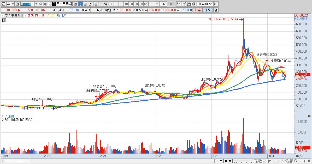Screen dimensions: 312x164
Task: Close the volume panel with the X icon
Action: (309, 116)
